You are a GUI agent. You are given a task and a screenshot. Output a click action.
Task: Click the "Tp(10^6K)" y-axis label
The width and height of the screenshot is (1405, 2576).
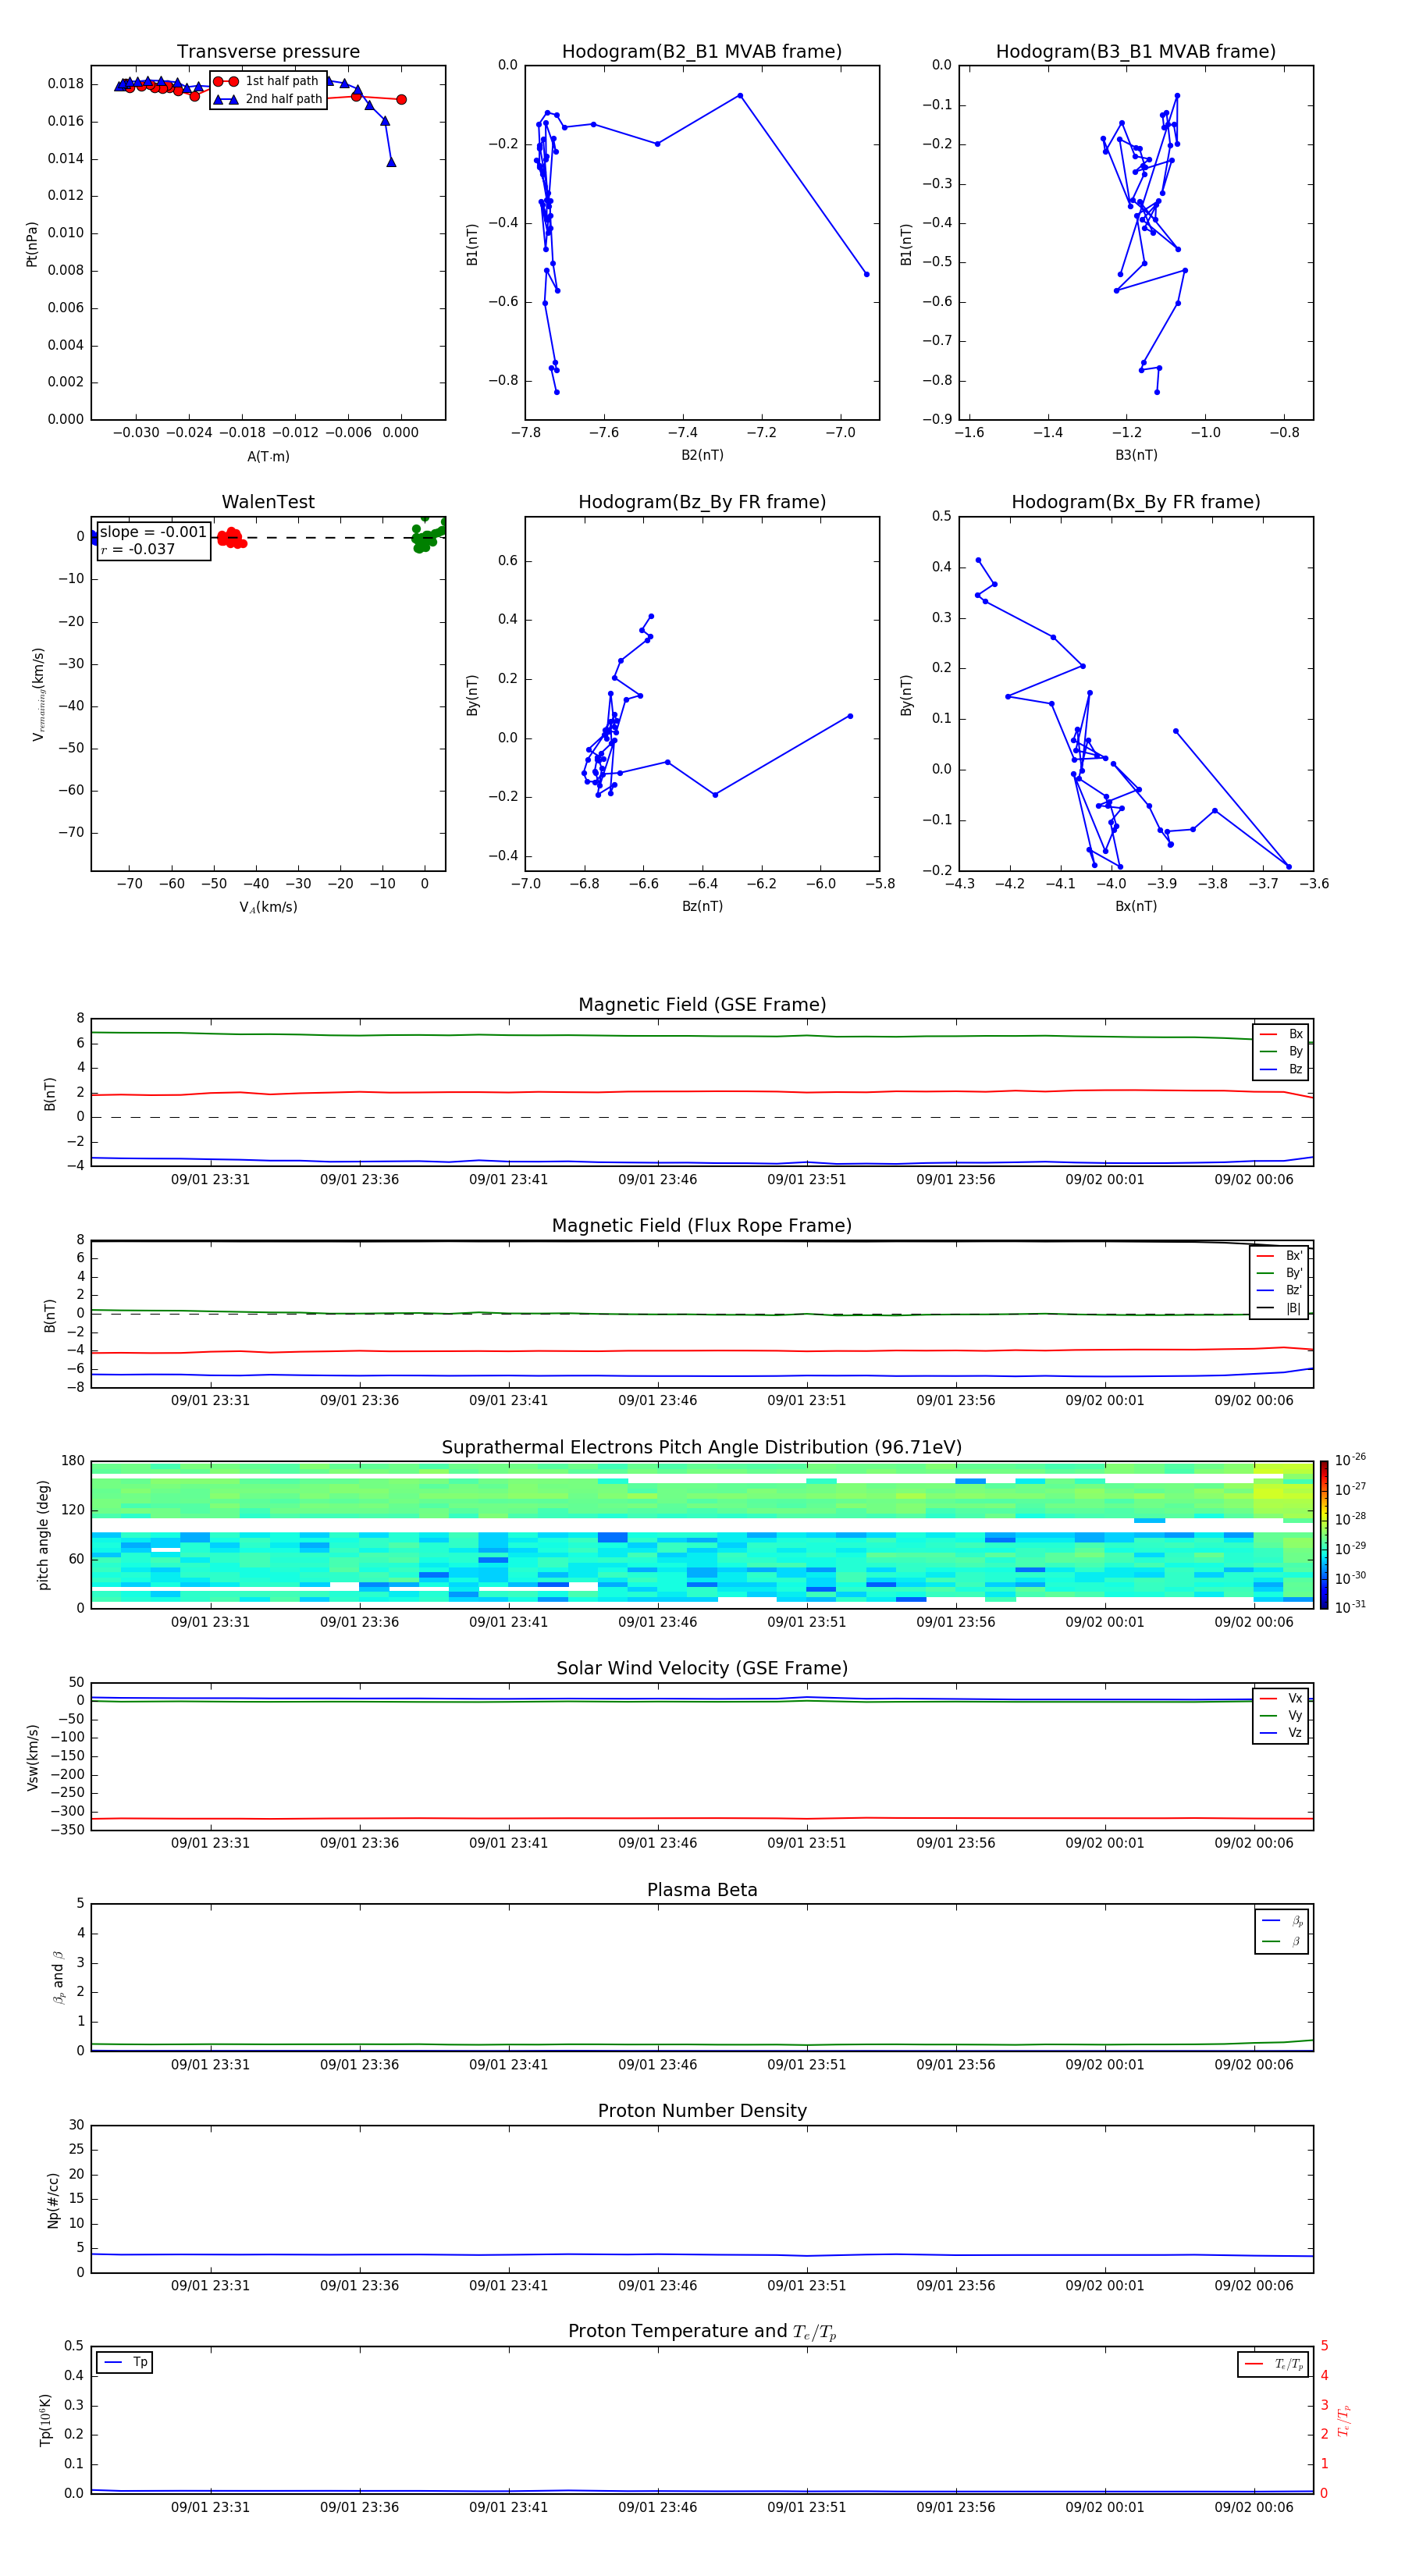(45, 2420)
